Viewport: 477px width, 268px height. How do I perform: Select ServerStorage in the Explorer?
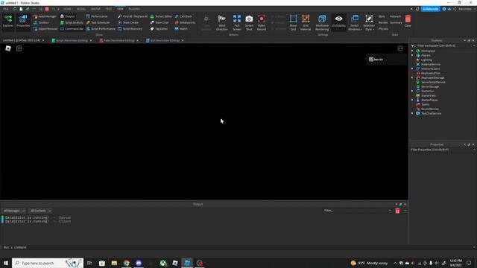430,86
